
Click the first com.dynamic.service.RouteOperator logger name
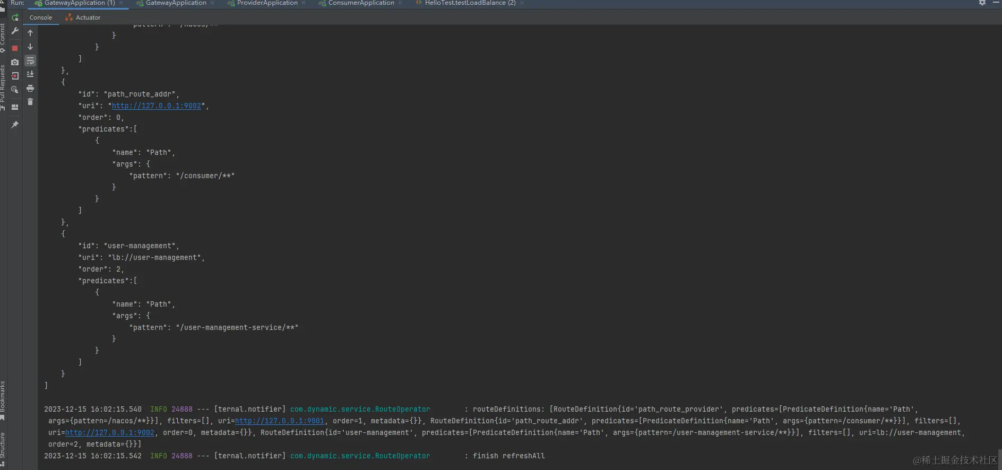(360, 409)
